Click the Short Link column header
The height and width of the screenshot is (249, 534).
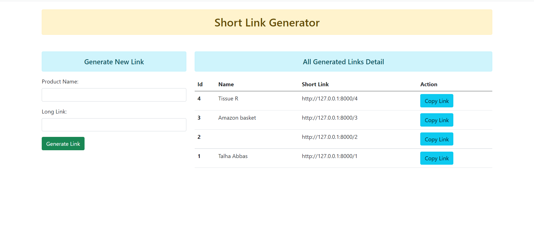tap(315, 85)
